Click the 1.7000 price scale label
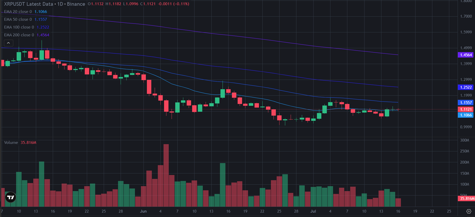Screen dimensions: 475x217 tap(466, 16)
